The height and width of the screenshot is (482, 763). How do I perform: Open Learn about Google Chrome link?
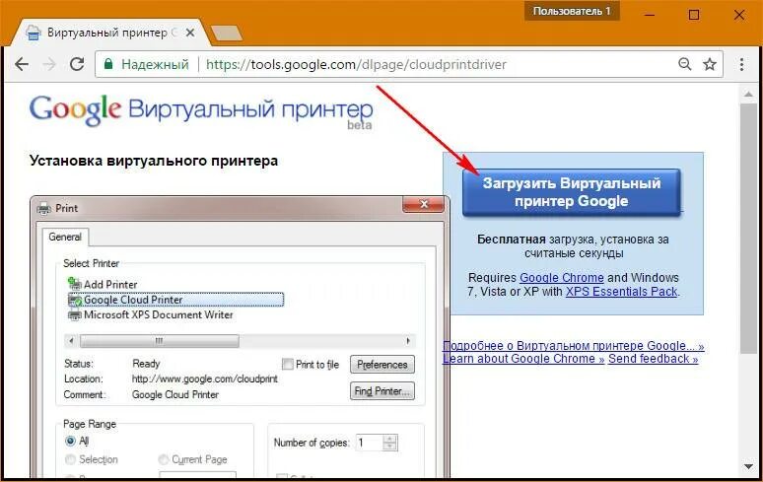(x=523, y=359)
